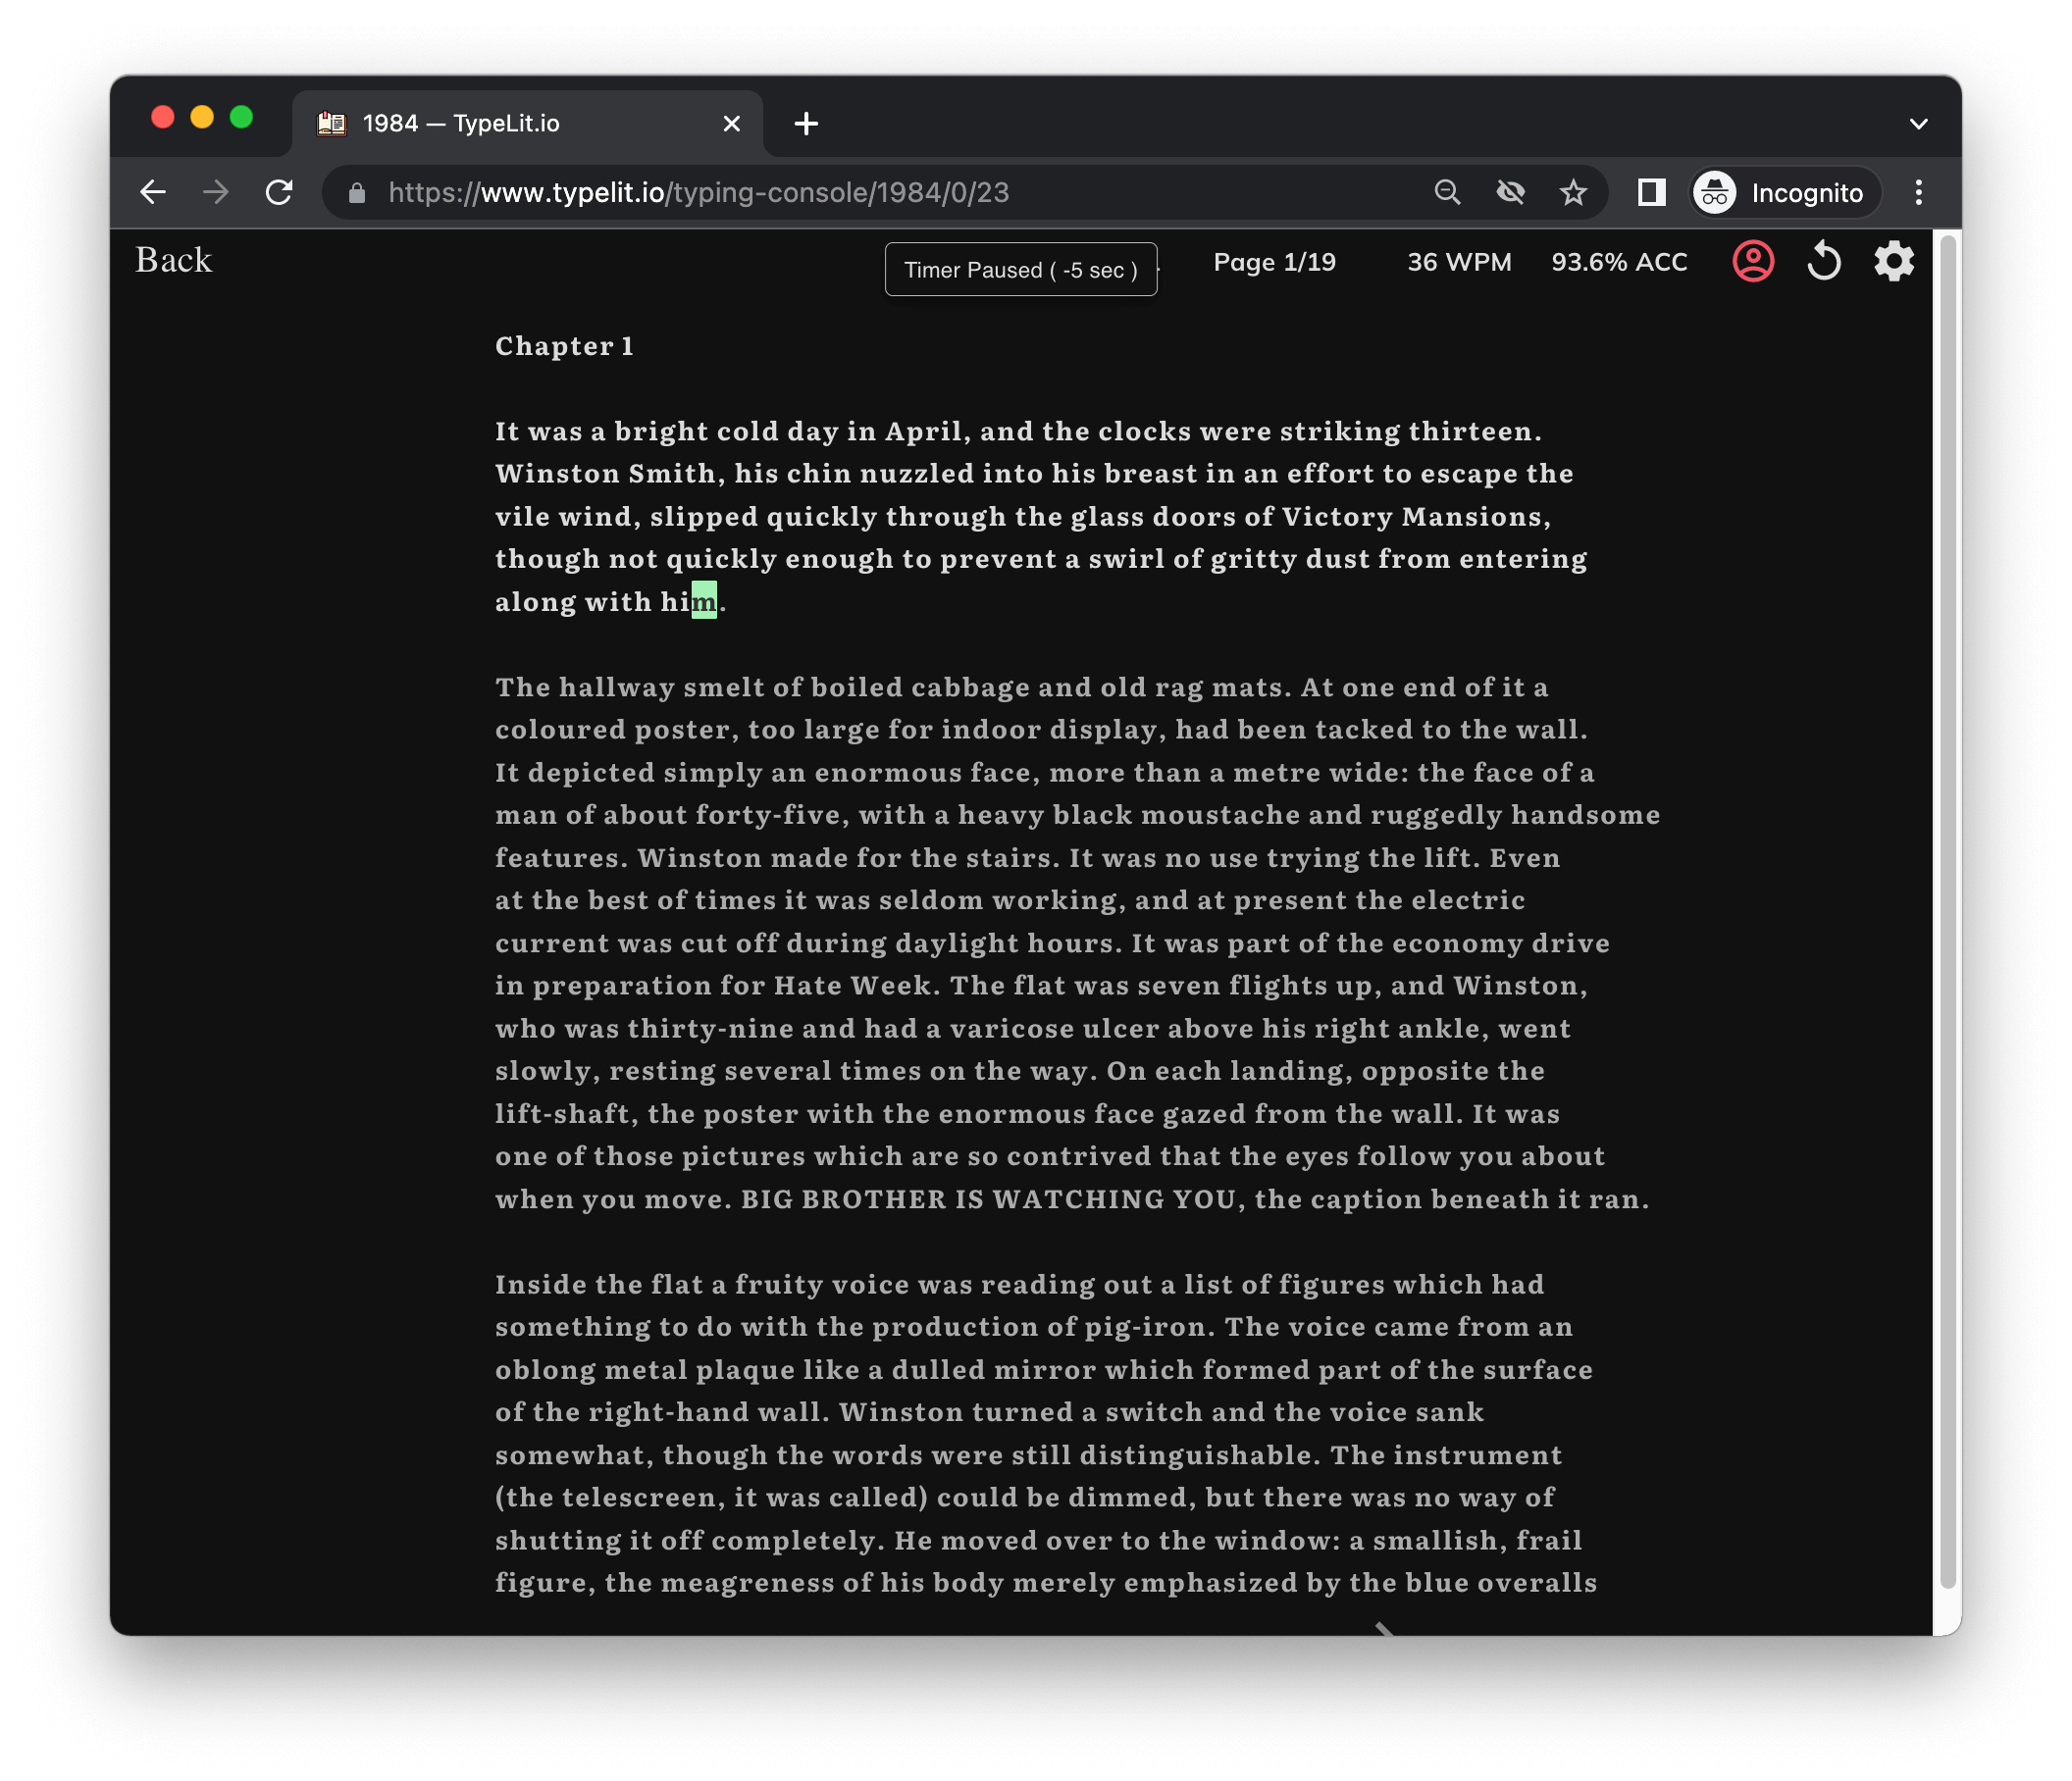Expand the tab search chevron
The image size is (2072, 1781).
pyautogui.click(x=1917, y=124)
